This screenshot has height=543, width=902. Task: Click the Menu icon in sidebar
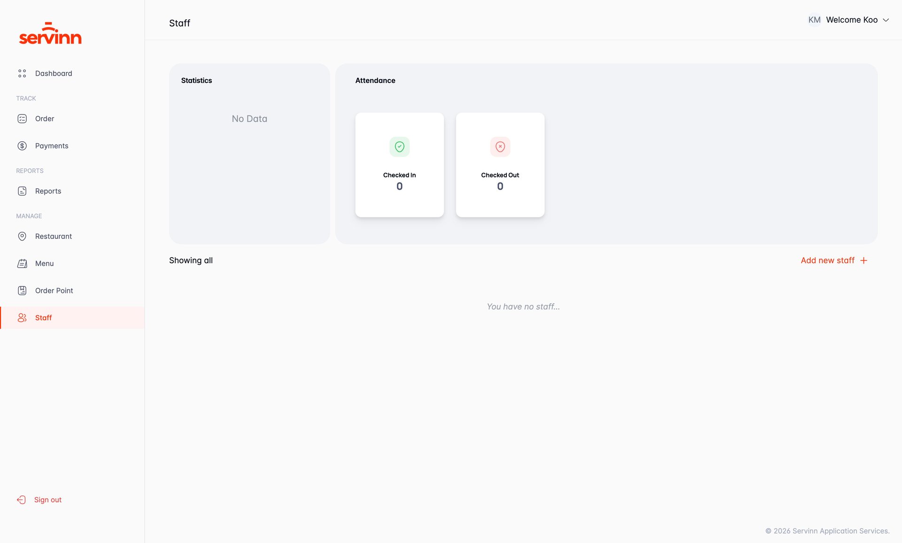click(22, 263)
